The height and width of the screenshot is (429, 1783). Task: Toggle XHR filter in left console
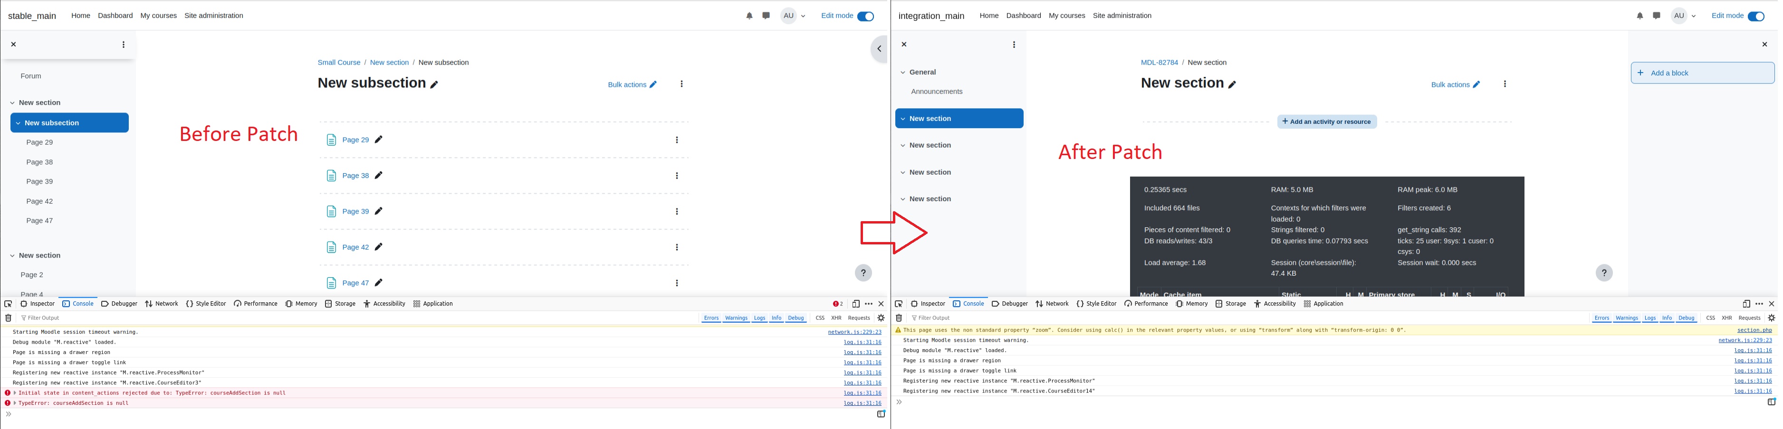click(836, 318)
